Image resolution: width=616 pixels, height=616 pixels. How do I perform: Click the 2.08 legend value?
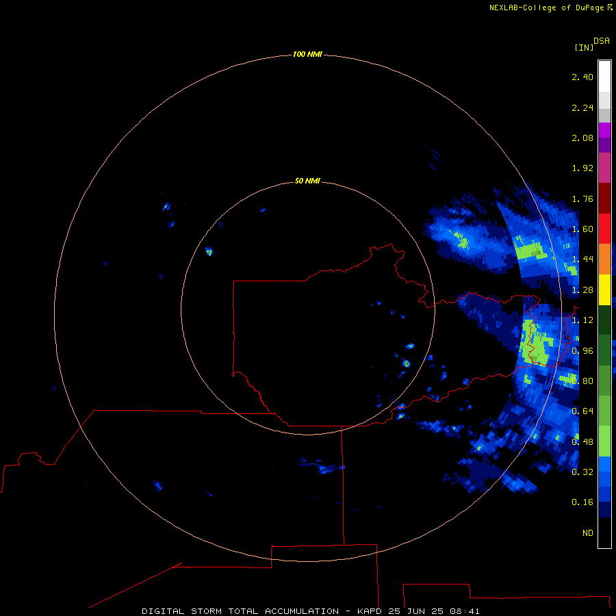pos(582,138)
